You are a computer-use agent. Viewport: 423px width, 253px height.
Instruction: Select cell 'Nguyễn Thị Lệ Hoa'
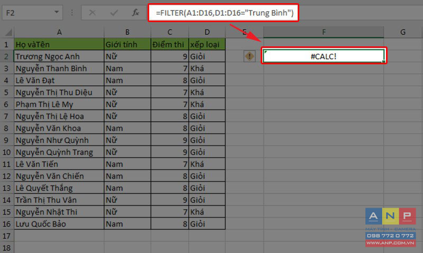click(x=59, y=116)
